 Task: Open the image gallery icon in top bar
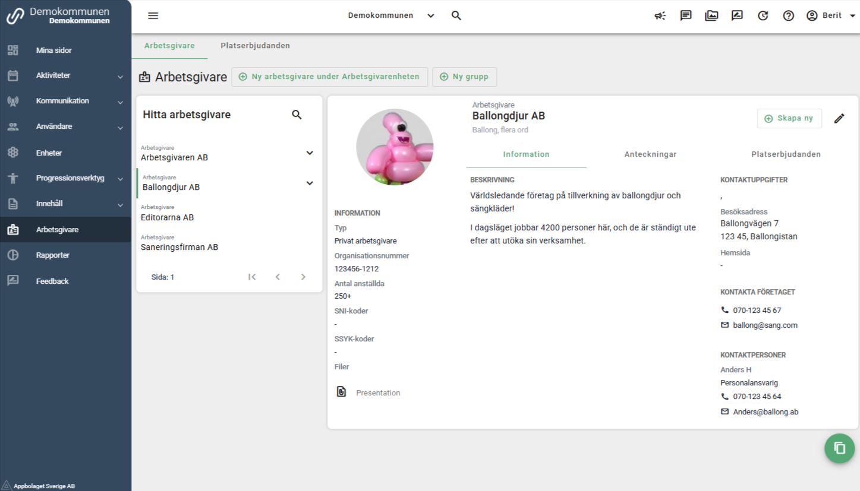click(711, 16)
